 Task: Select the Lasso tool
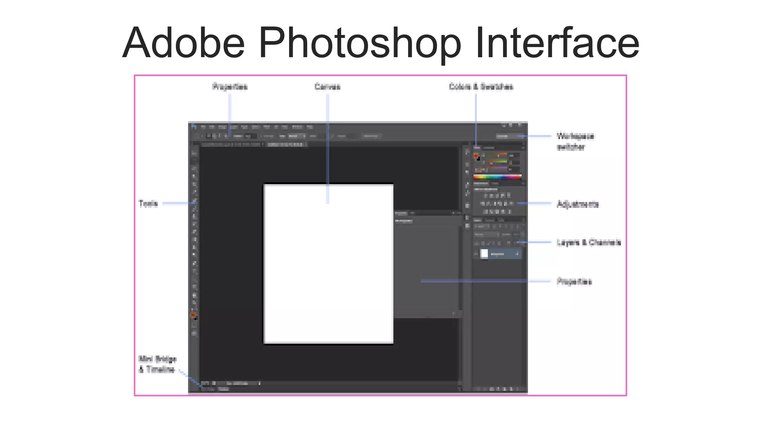[x=194, y=168]
